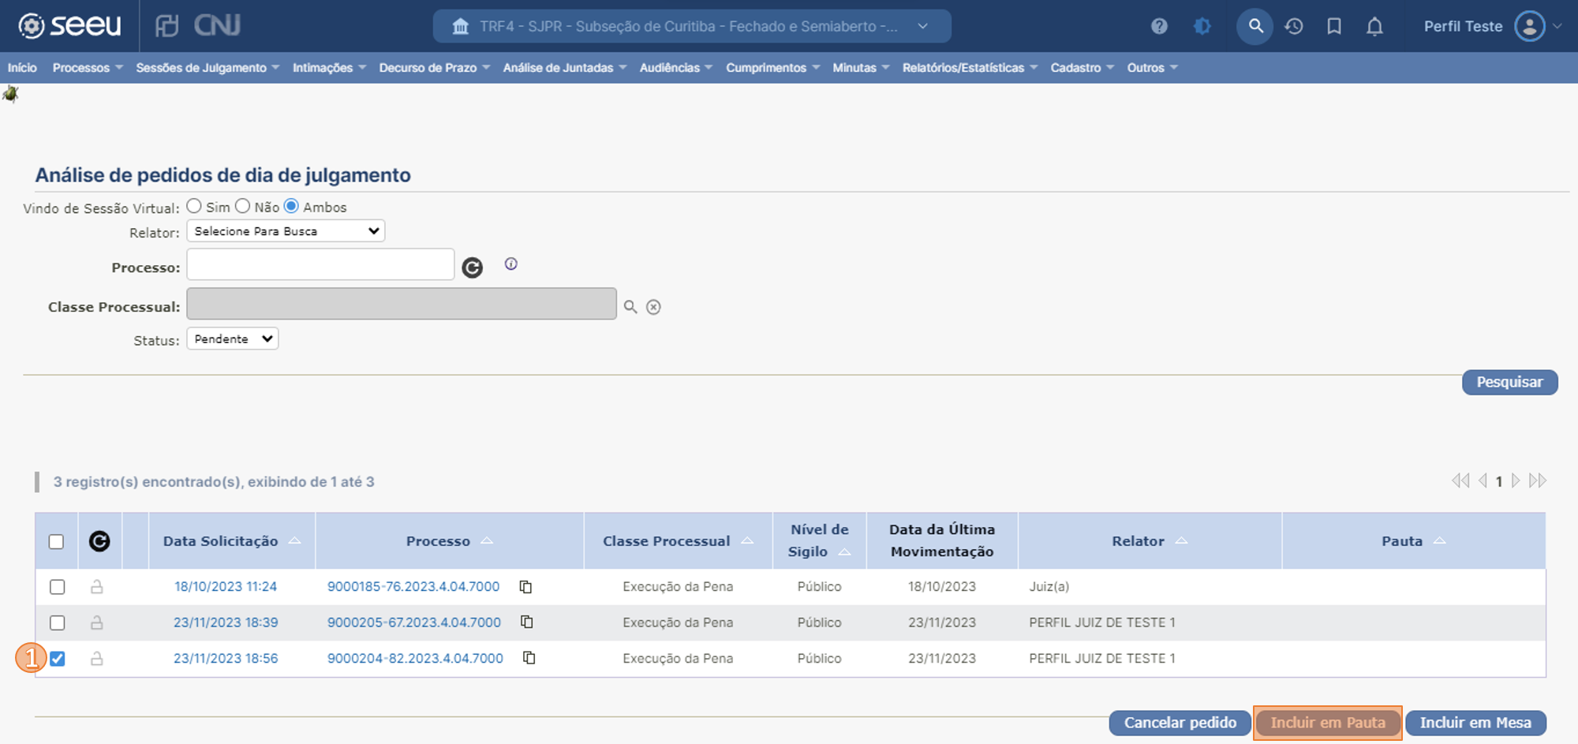Sort by Classe Processual column

click(x=678, y=541)
